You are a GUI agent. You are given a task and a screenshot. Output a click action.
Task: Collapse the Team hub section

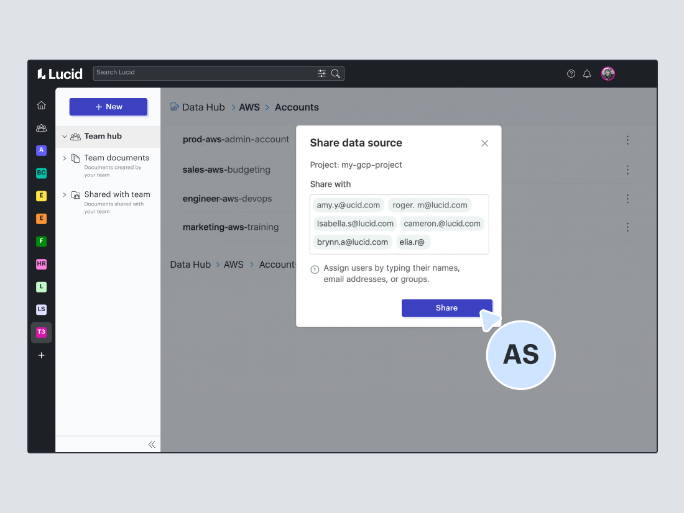pos(64,137)
